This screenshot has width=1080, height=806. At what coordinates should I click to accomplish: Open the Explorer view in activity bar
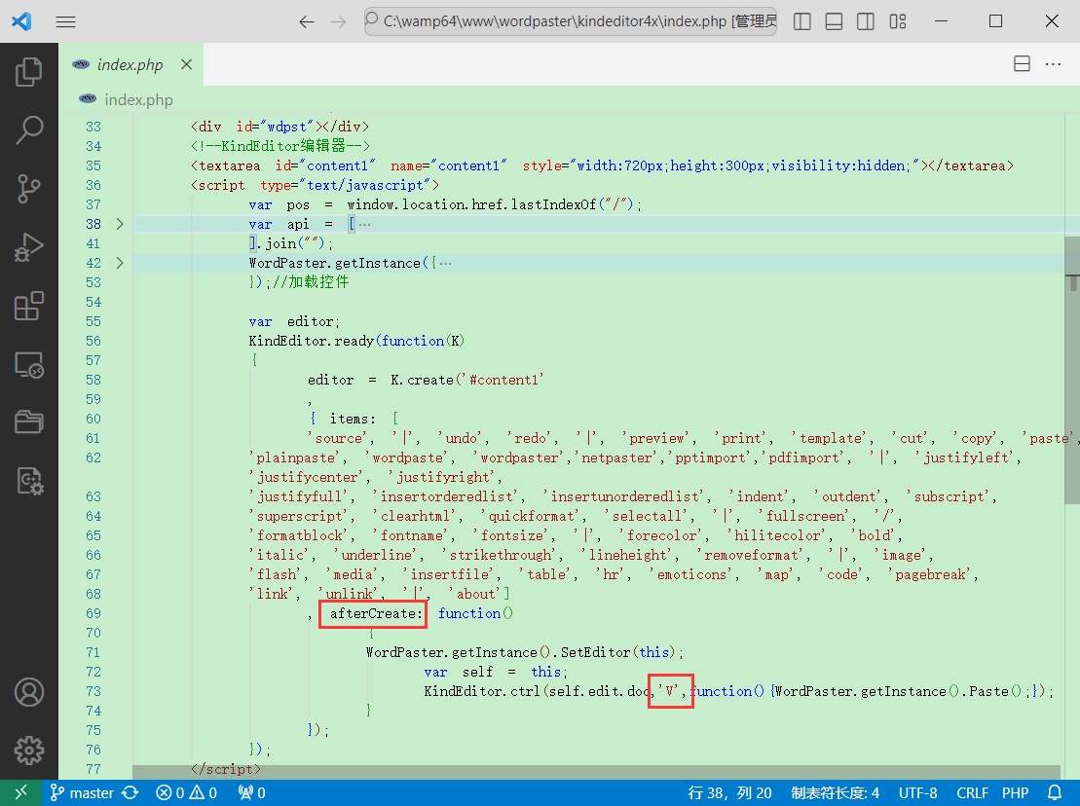point(29,71)
